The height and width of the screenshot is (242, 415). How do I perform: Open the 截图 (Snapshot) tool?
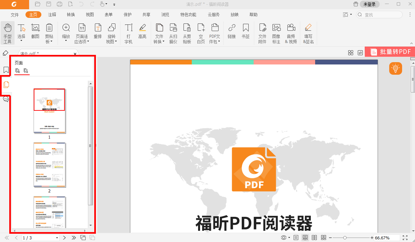point(35,32)
